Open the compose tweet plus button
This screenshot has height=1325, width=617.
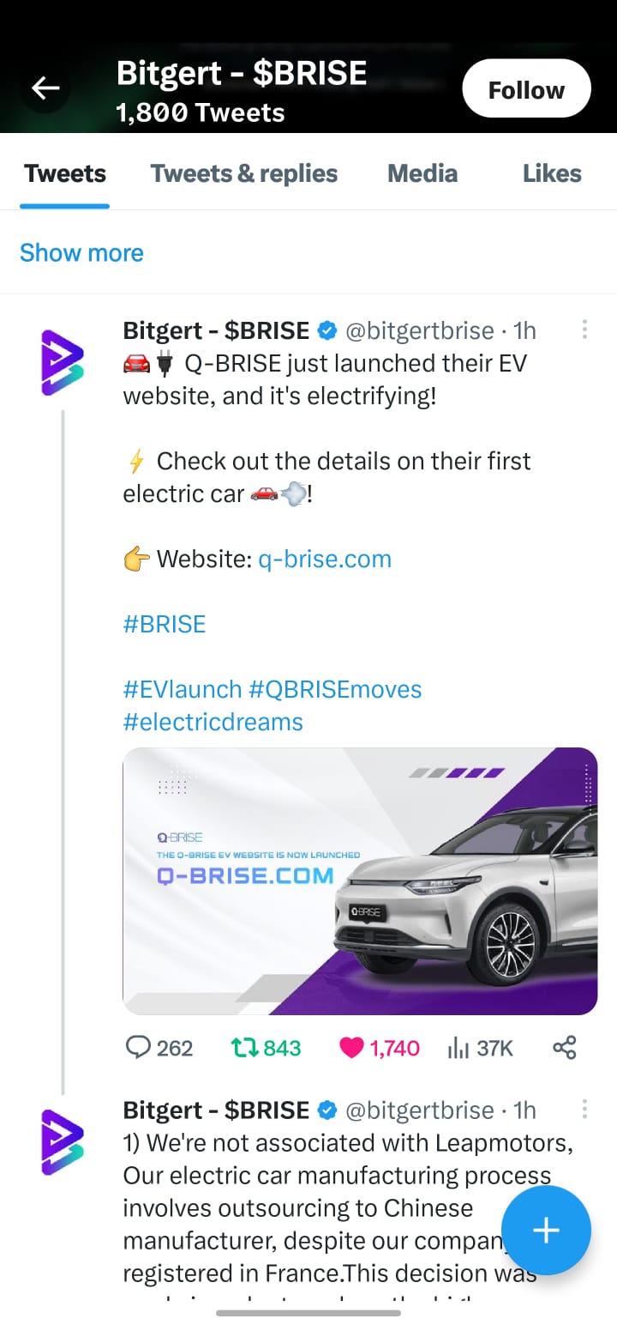point(546,1231)
